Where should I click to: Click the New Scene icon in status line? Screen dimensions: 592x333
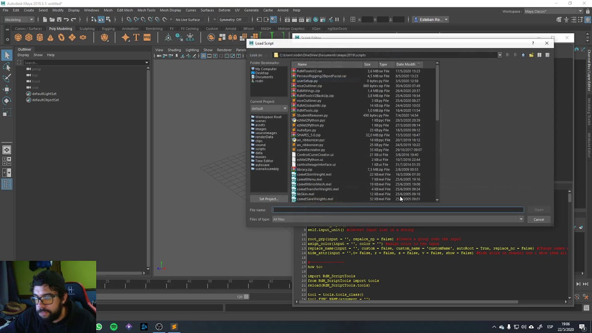pyautogui.click(x=45, y=19)
